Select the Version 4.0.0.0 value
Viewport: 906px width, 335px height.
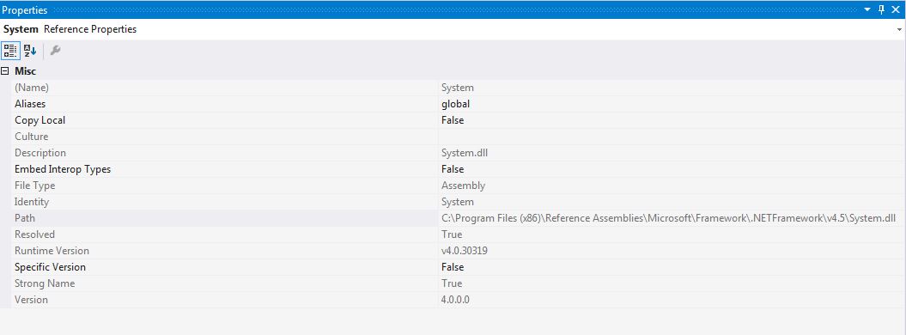coord(455,300)
